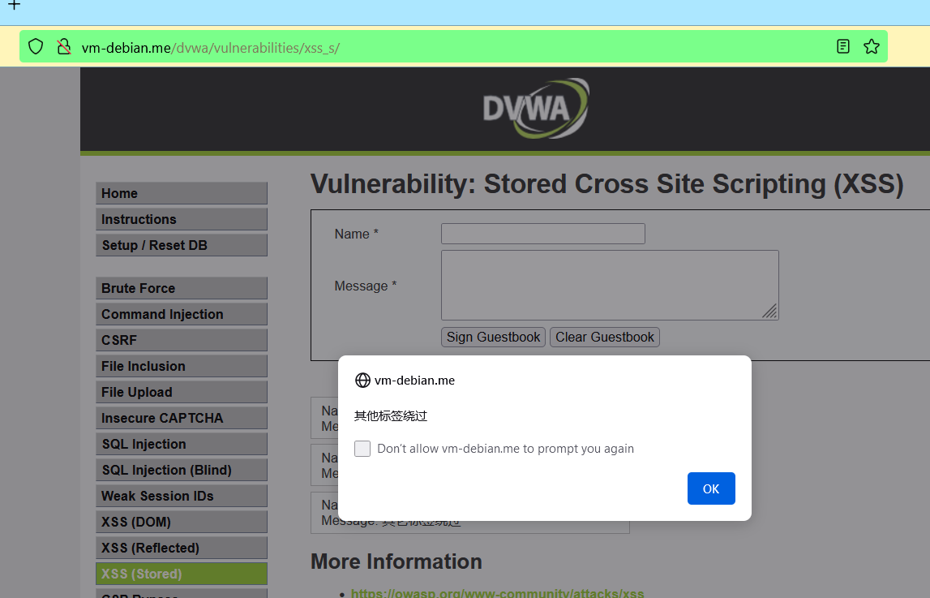Open the XSS (DOM) menu item

click(x=182, y=522)
